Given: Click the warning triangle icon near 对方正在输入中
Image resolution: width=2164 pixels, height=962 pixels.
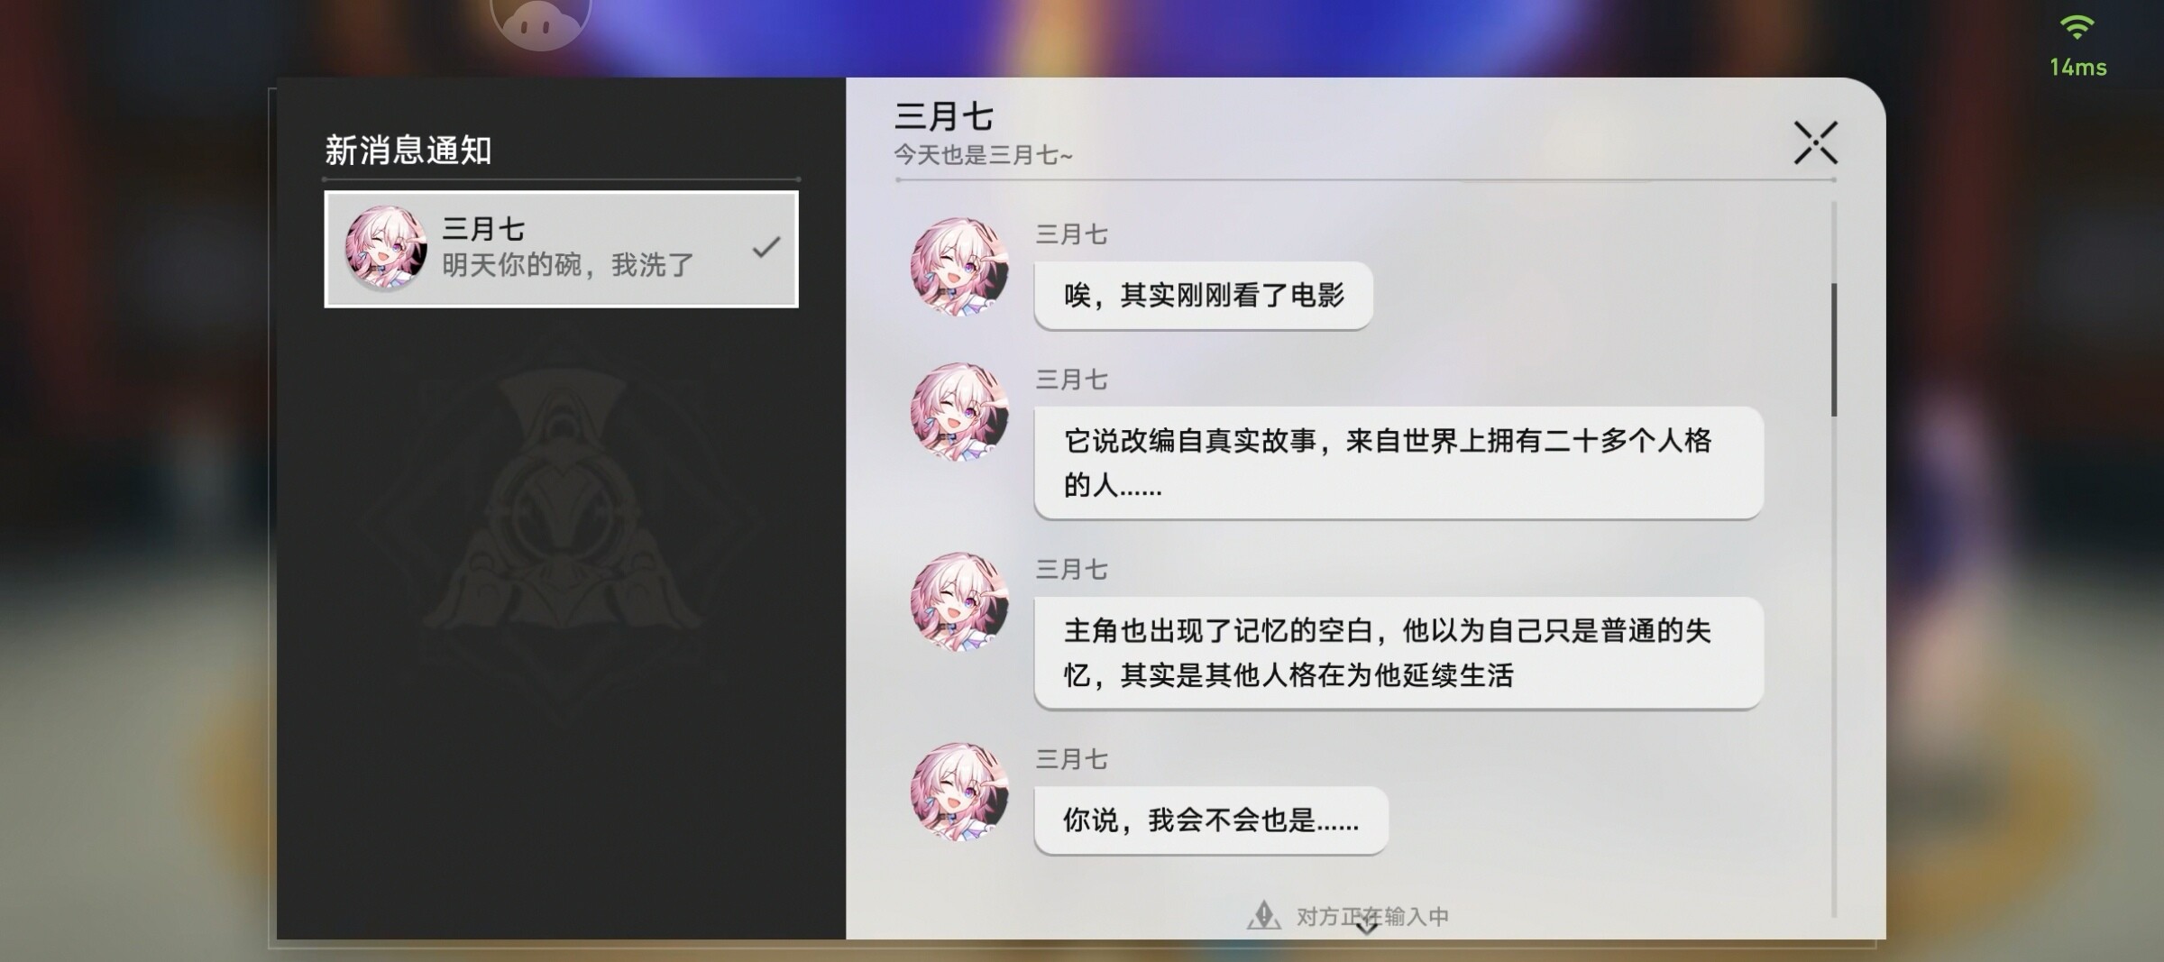Looking at the screenshot, I should pyautogui.click(x=1264, y=915).
